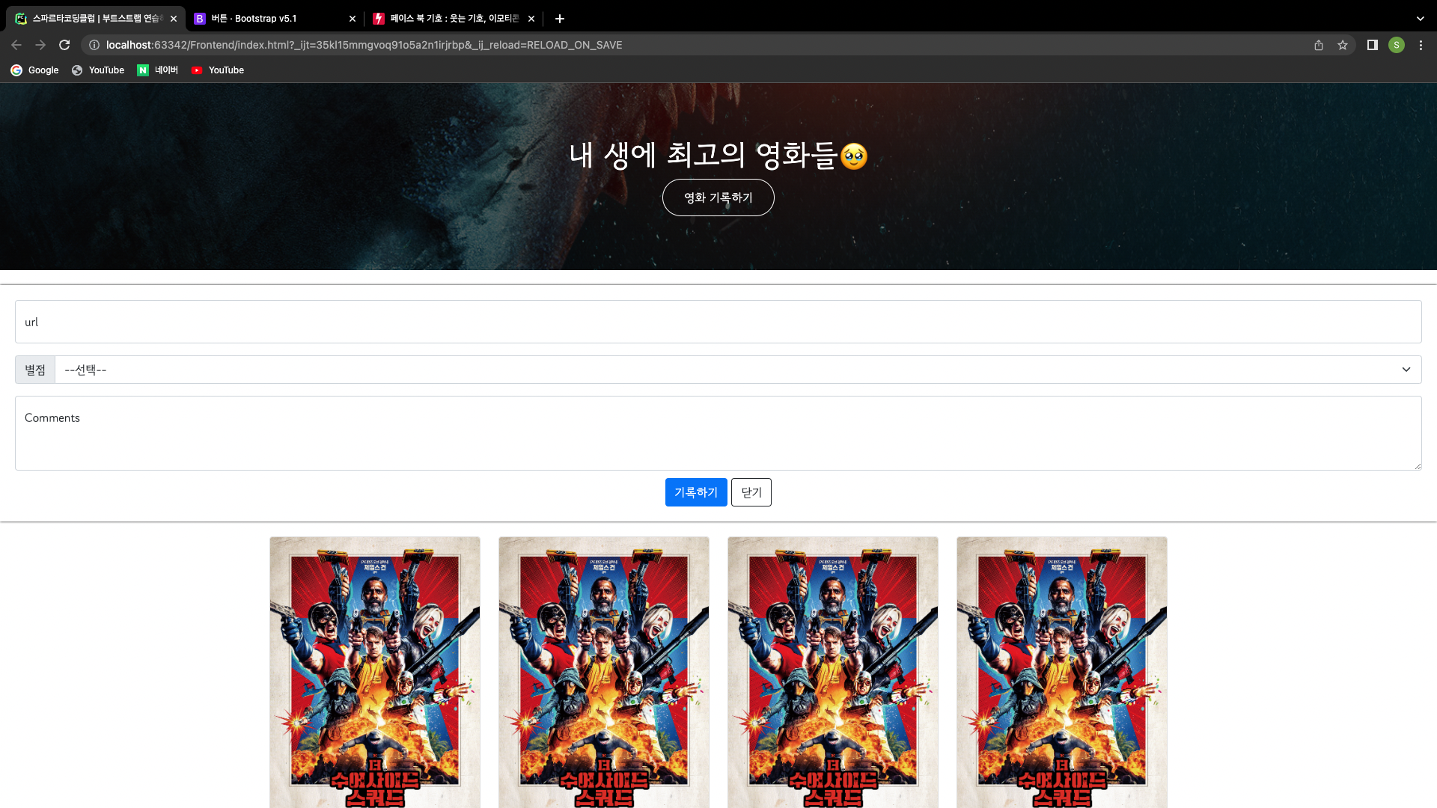Click the 별점 label
Viewport: 1437px width, 808px height.
pyautogui.click(x=35, y=370)
